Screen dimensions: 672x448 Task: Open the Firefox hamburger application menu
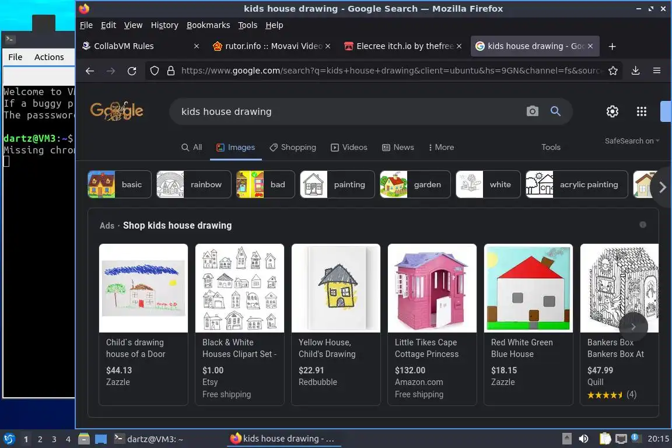(x=657, y=71)
